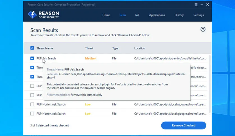Select the first PUP.Norton.Ask.Search row name
Screen dimensions: 235x136
(x=51, y=105)
